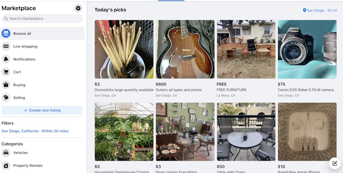Viewport: 343px width, 173px height.
Task: Click the compose new message icon
Action: [x=335, y=163]
